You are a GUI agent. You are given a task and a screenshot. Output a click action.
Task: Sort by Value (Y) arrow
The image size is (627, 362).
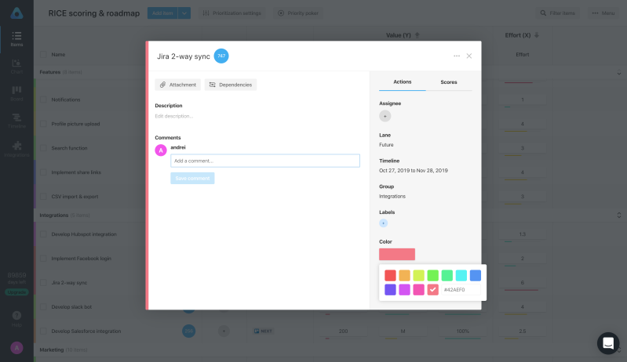[x=417, y=35]
